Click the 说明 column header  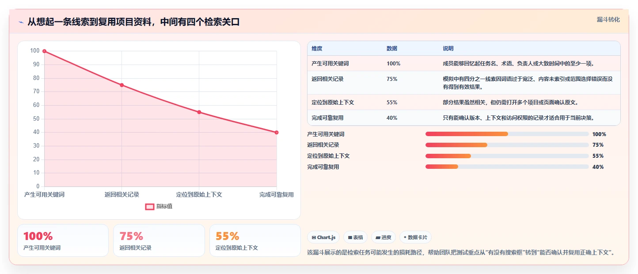[448, 49]
